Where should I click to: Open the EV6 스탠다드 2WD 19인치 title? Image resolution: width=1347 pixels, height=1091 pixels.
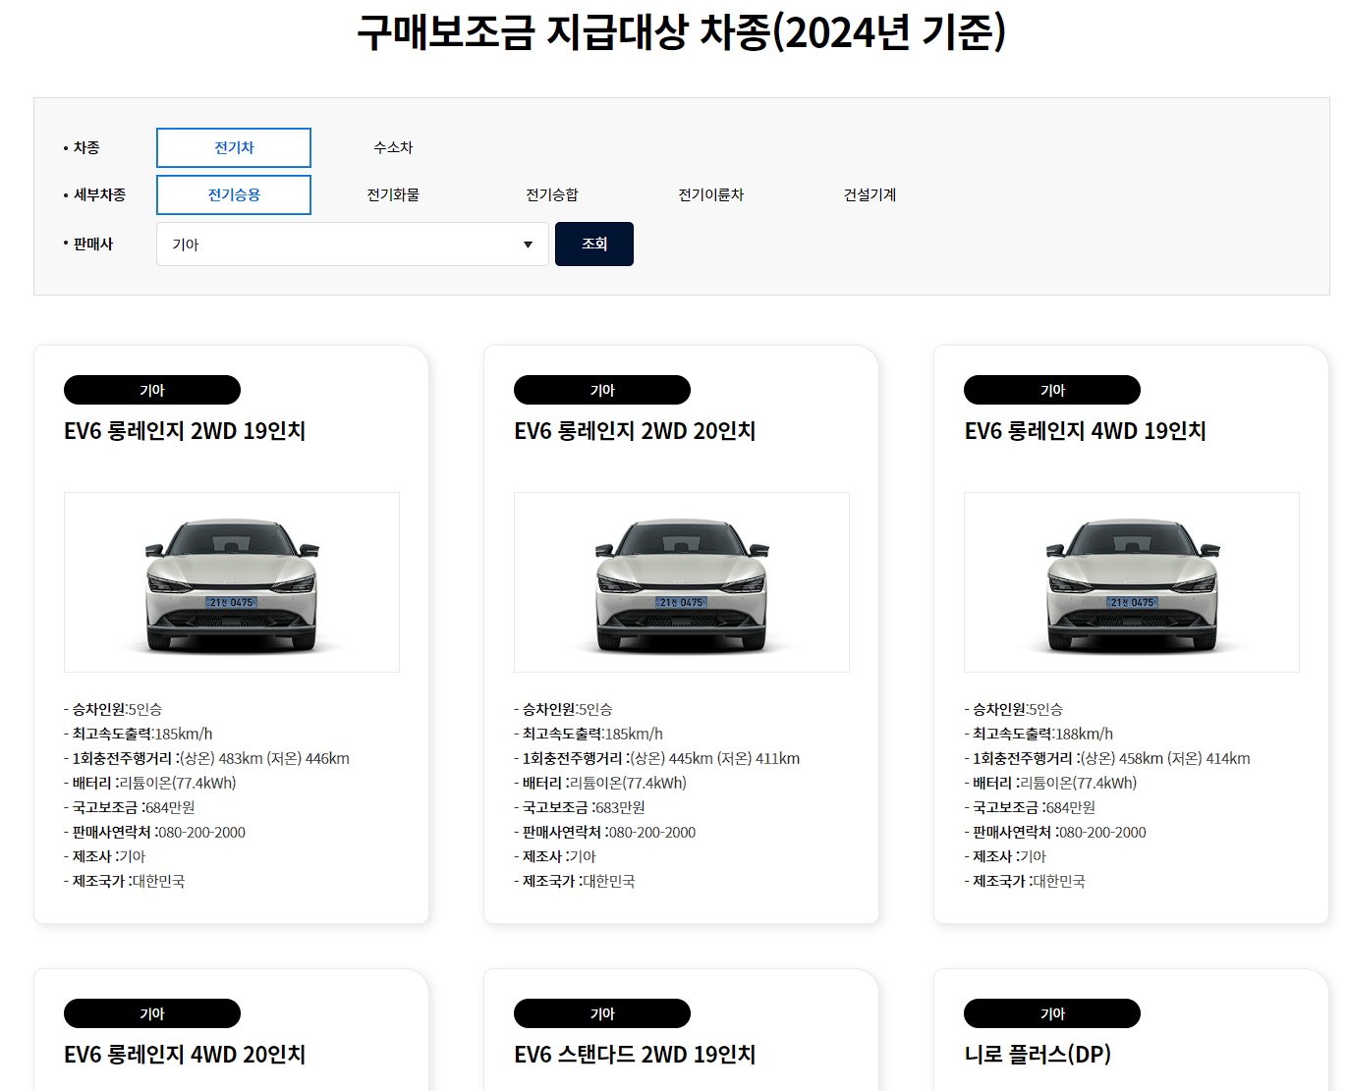click(635, 1055)
